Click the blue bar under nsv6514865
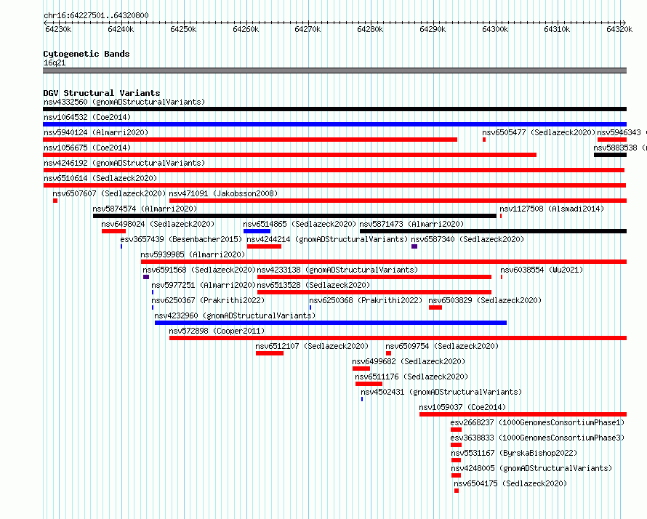Viewport: 647px width, 519px height. 257,231
